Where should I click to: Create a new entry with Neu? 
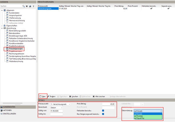coord(43,96)
